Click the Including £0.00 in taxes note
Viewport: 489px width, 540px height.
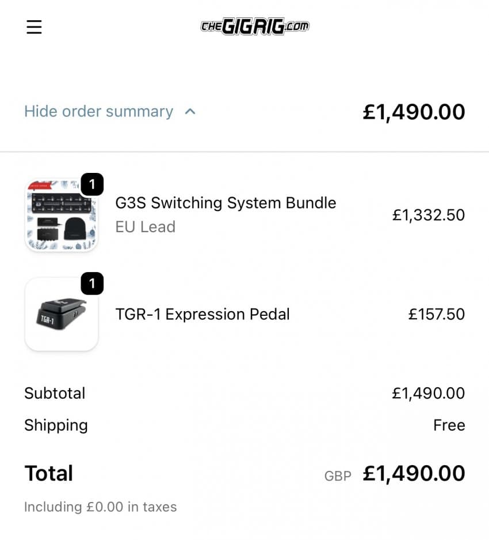tap(100, 507)
